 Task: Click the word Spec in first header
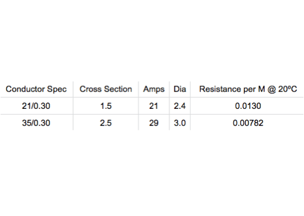(57, 89)
